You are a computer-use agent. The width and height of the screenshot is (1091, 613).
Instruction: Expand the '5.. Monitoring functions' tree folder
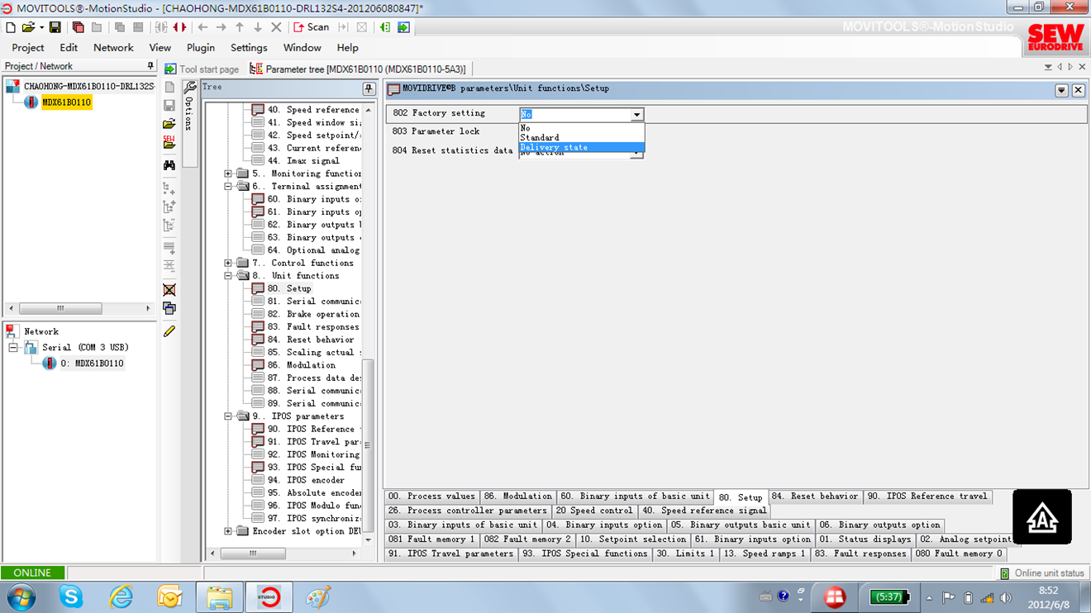(x=228, y=173)
